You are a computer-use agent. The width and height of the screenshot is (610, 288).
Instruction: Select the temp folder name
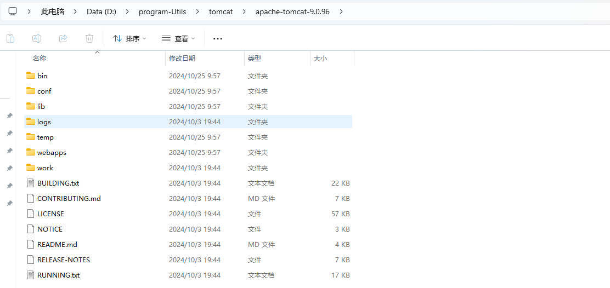pyautogui.click(x=45, y=137)
